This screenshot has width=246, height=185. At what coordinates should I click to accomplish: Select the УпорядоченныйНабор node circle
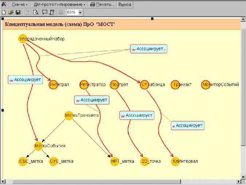click(23, 39)
